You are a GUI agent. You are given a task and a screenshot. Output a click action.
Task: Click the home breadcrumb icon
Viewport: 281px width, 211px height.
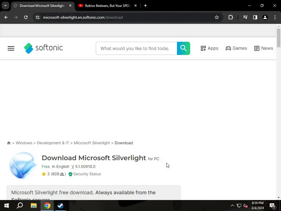point(9,143)
